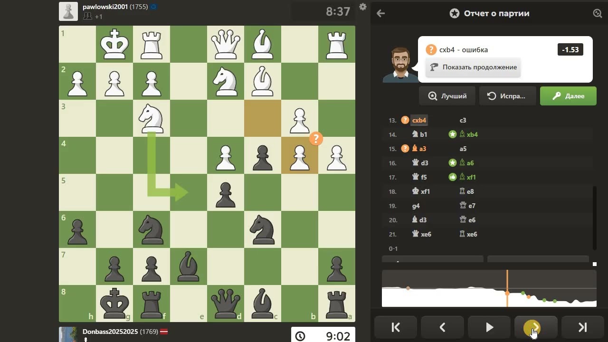The height and width of the screenshot is (342, 608).
Task: Click the black knight on c6
Action: [x=263, y=229]
